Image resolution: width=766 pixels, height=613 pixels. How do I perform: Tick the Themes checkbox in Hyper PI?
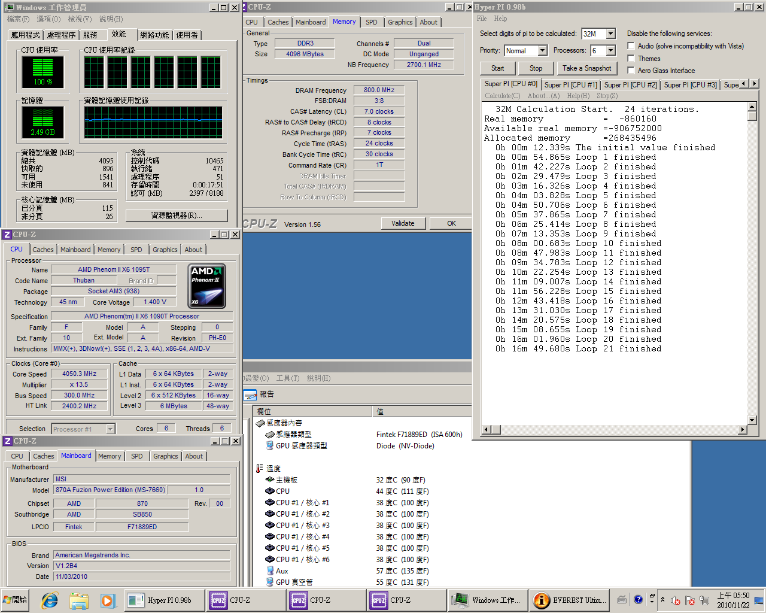tap(631, 58)
